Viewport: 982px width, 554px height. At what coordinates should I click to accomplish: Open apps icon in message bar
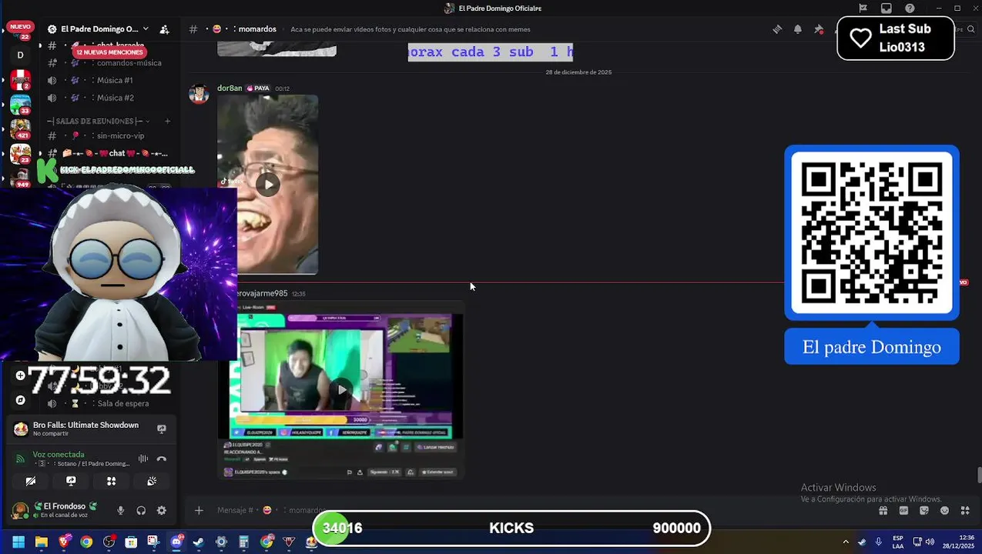(964, 510)
